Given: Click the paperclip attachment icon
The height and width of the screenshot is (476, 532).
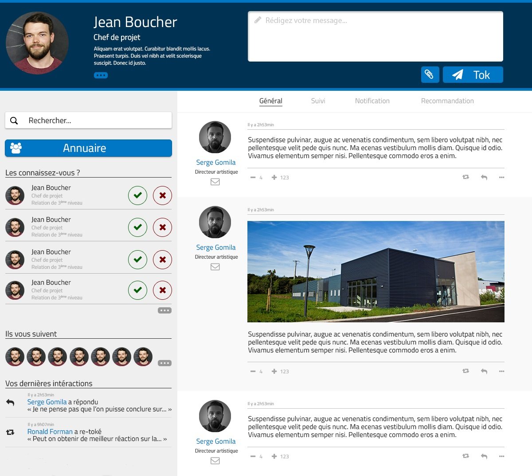Looking at the screenshot, I should (x=430, y=74).
